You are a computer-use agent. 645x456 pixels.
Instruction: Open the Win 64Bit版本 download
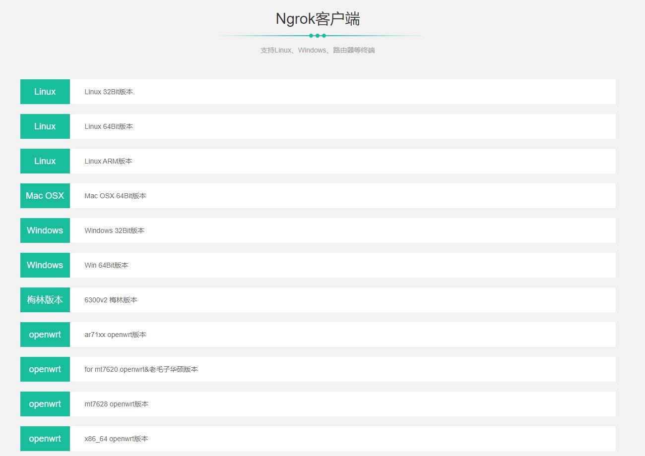pyautogui.click(x=106, y=265)
